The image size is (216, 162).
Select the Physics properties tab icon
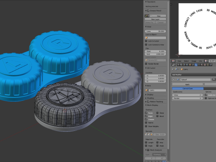coord(211,65)
